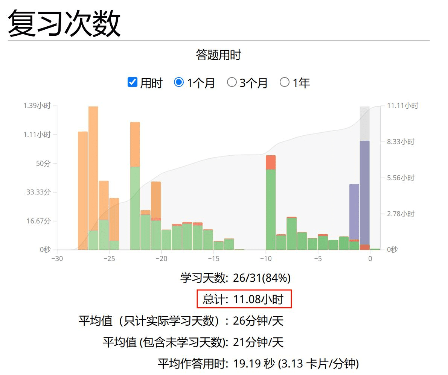Click the tall purple bar at day -1
The image size is (448, 375).
[364, 193]
